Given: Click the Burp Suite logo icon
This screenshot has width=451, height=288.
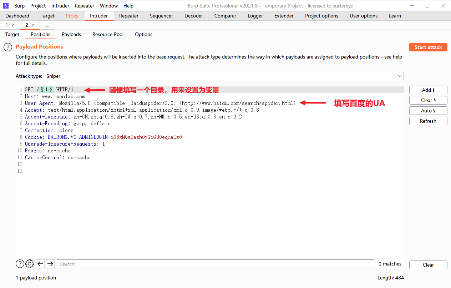Looking at the screenshot, I should coord(6,6).
